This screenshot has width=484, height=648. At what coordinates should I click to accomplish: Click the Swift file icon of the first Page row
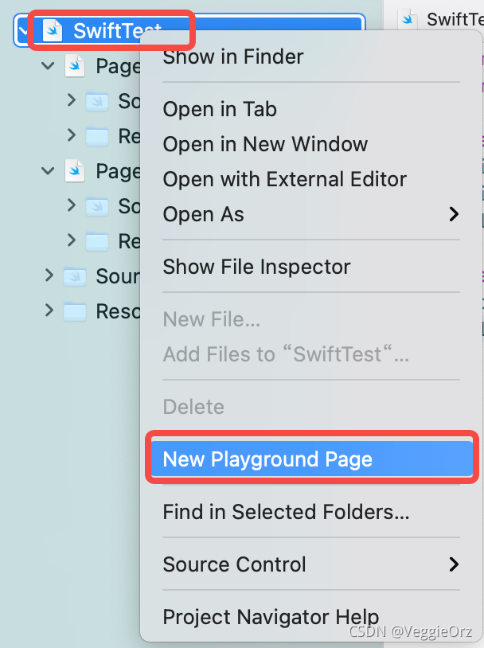75,66
